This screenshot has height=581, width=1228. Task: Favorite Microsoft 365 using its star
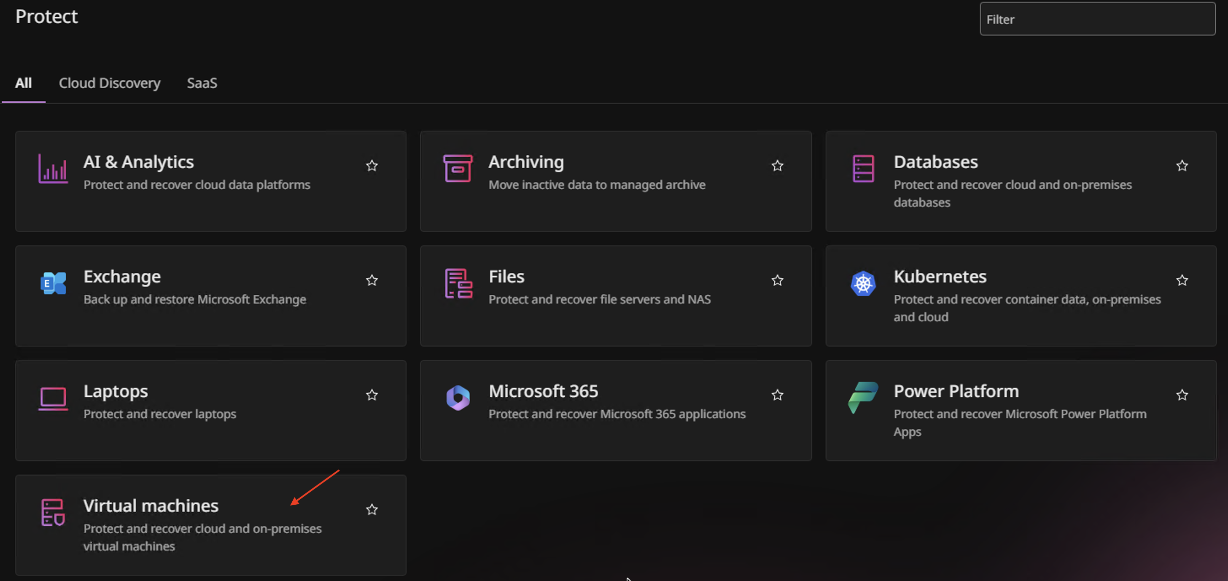[x=777, y=395]
